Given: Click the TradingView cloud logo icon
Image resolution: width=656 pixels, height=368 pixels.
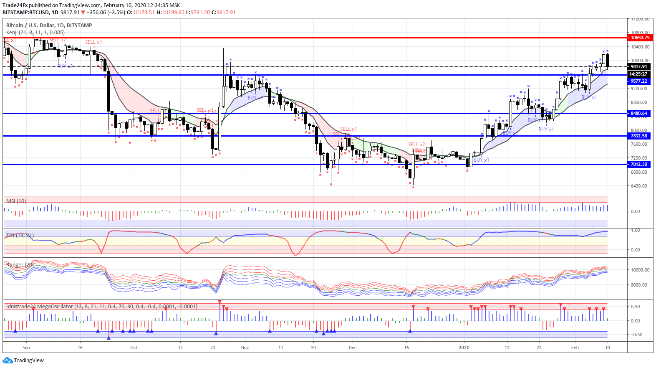Looking at the screenshot, I should point(8,360).
